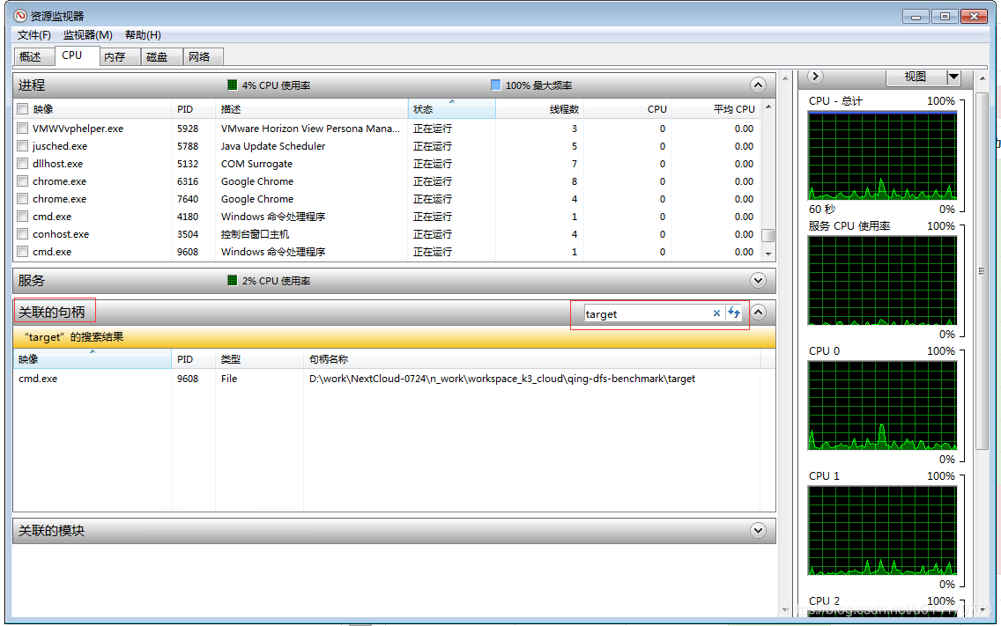Screen dimensions: 1001x626
Task: Click PID 5928 in process list
Action: 188,129
